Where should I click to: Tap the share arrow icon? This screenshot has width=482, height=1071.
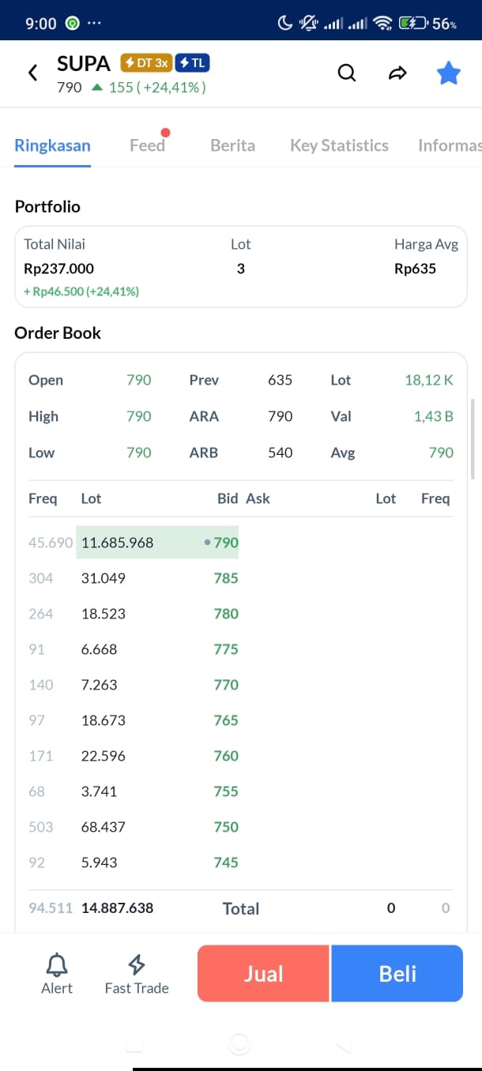397,73
